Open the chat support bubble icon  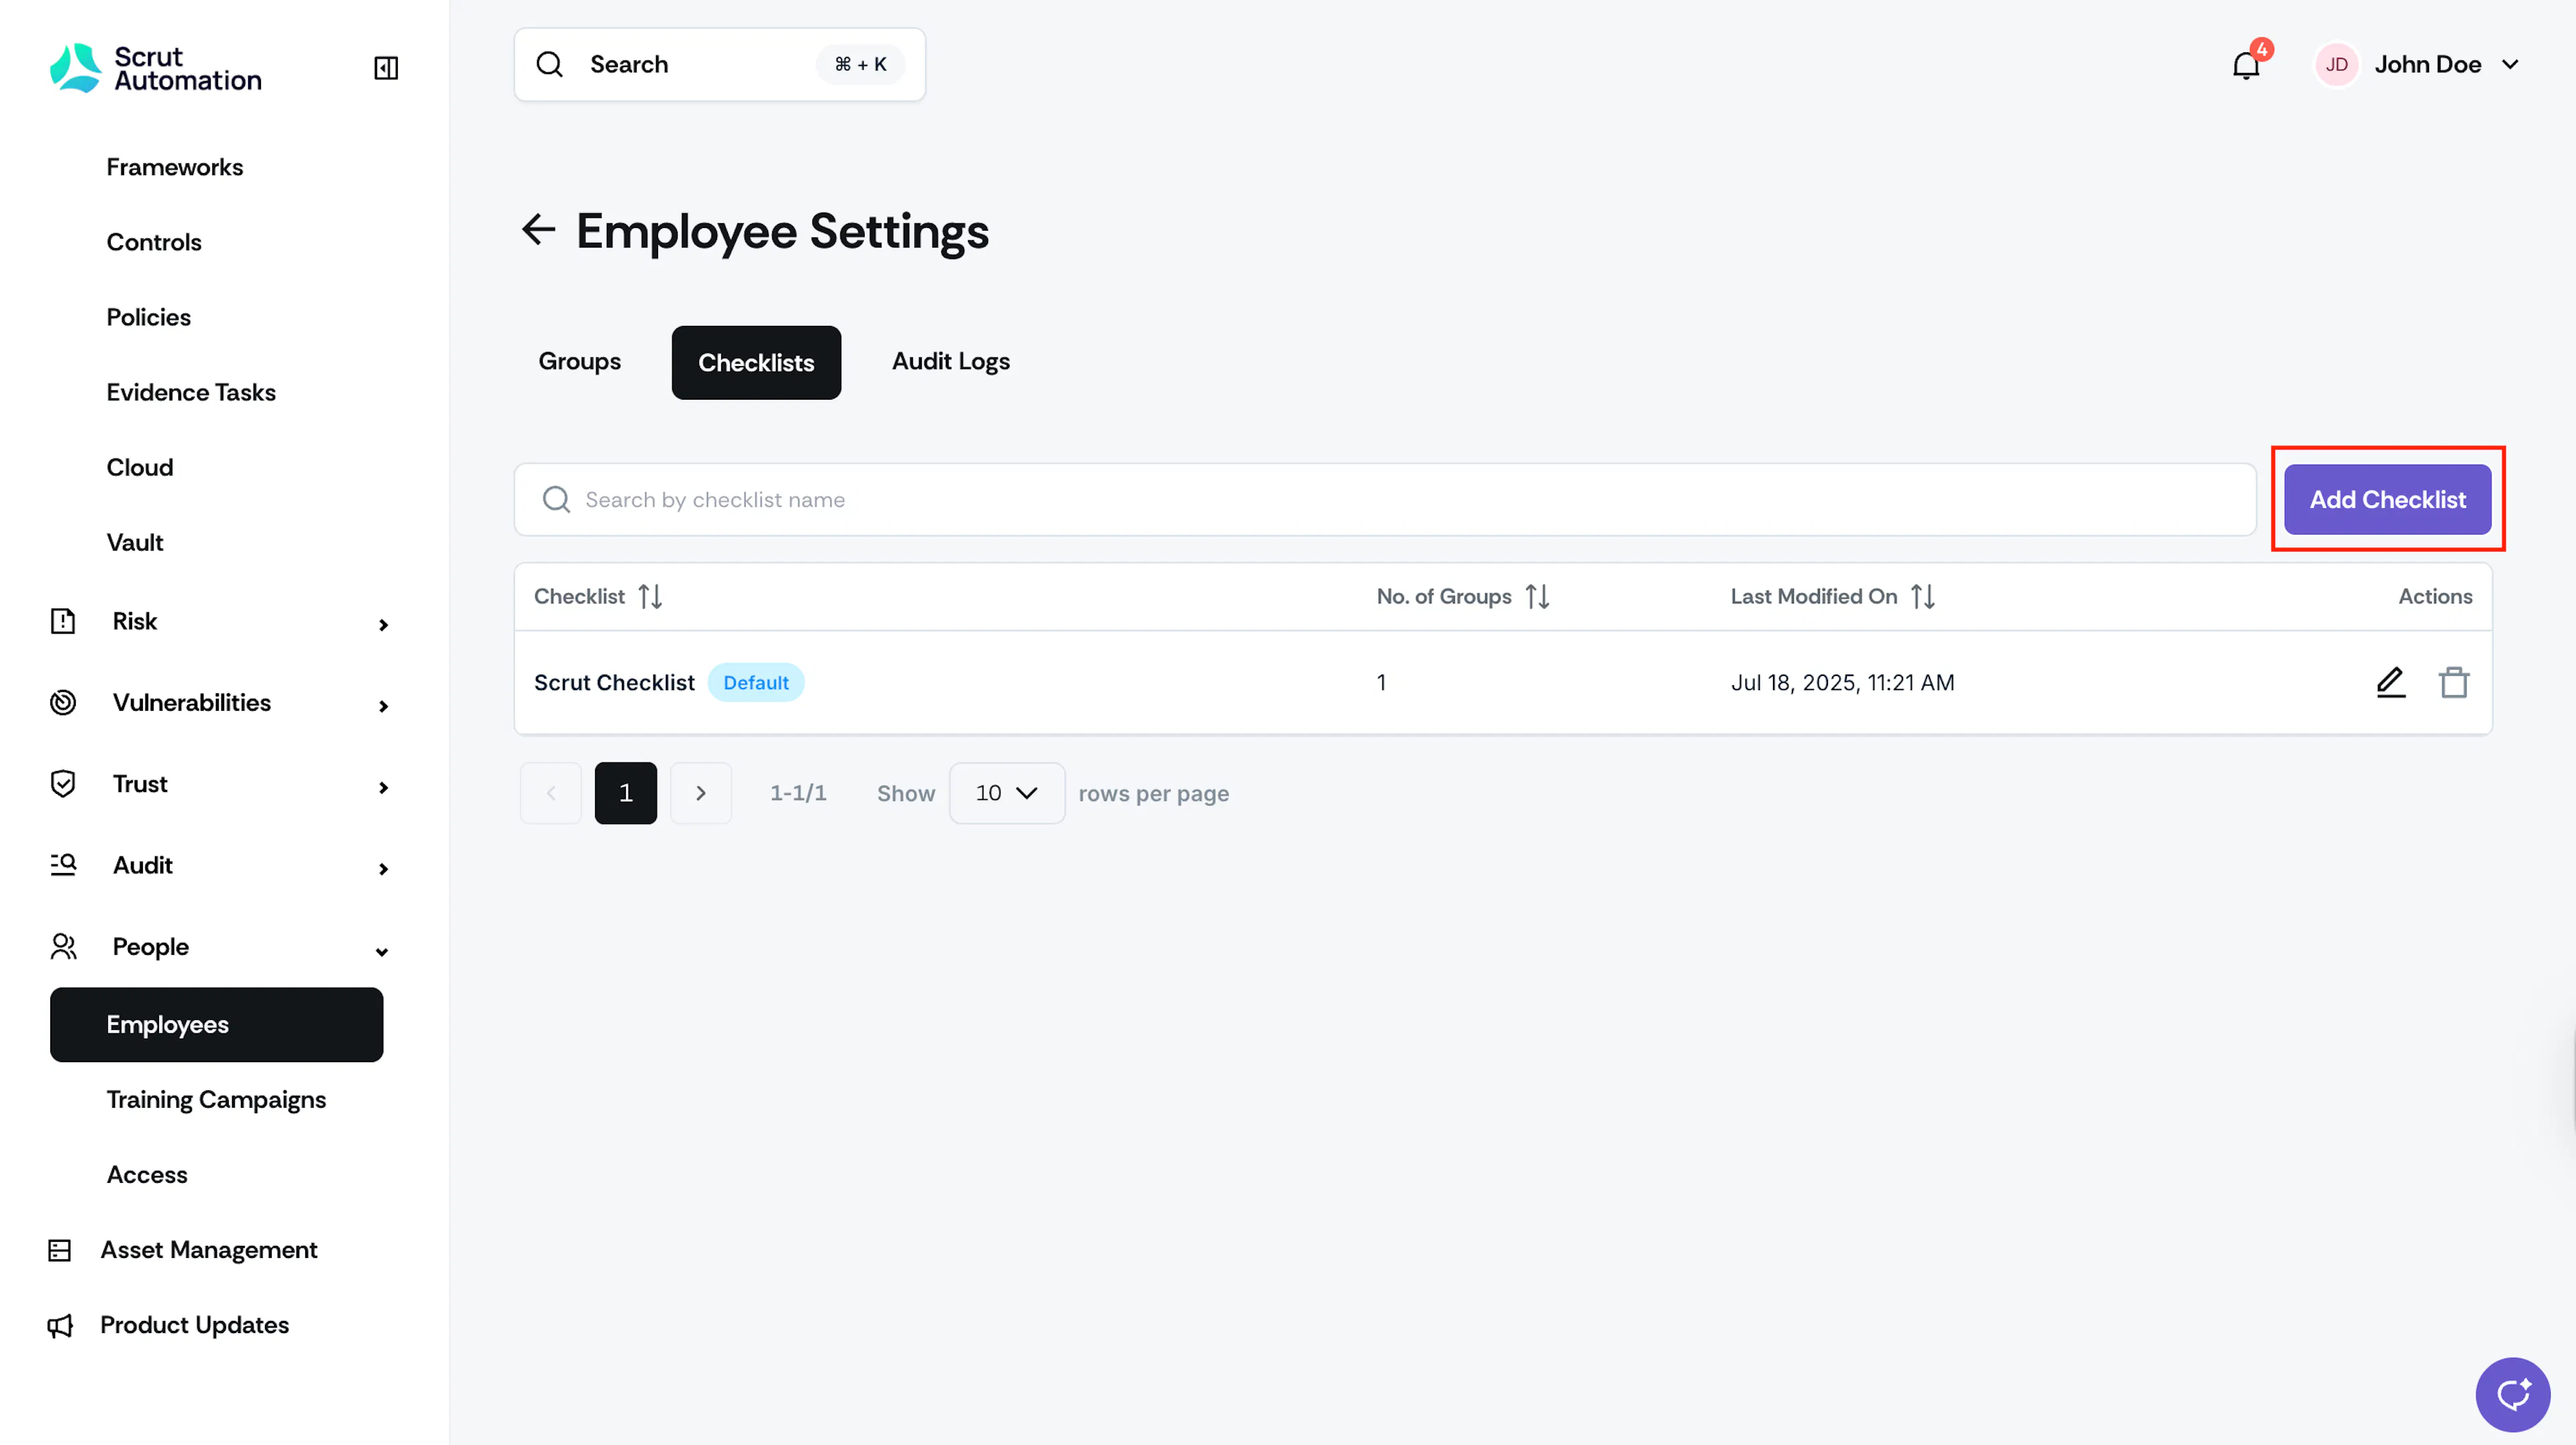coord(2512,1393)
